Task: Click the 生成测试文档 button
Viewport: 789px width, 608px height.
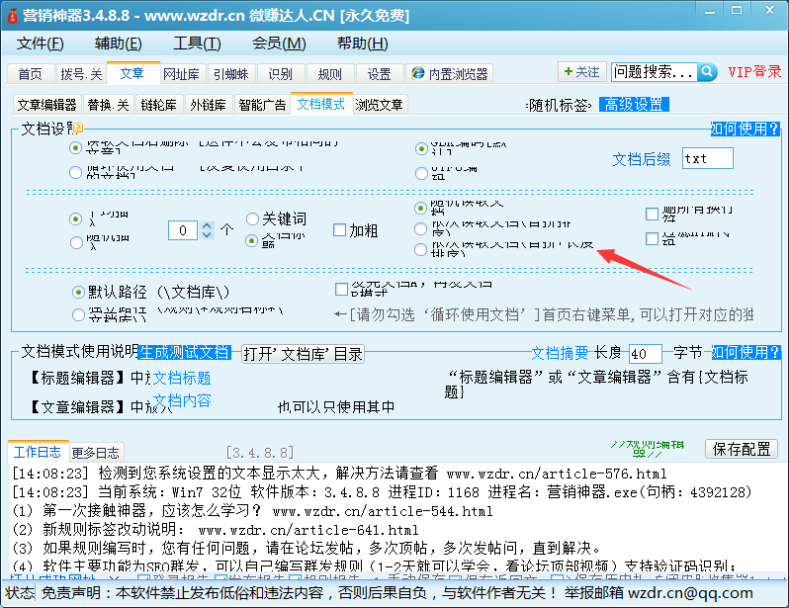Action: 185,353
